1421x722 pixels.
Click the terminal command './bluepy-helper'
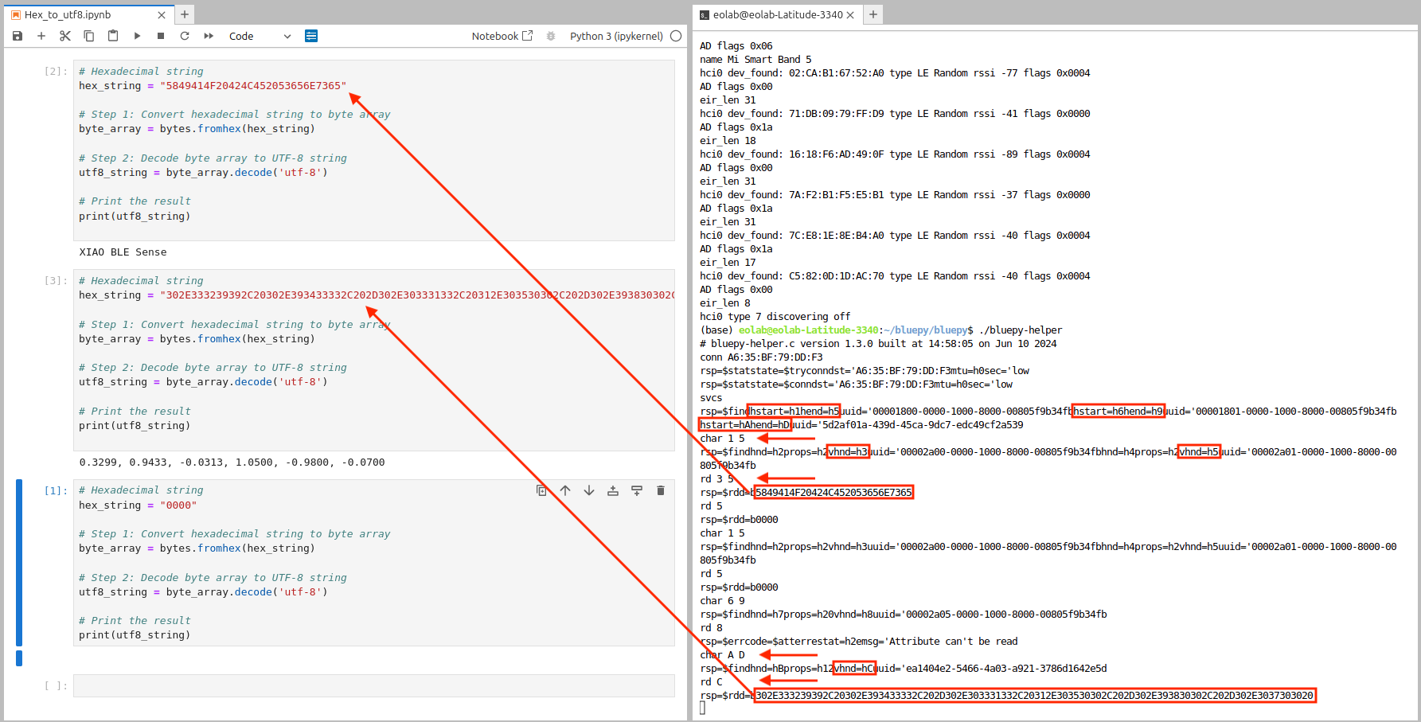pos(1021,330)
